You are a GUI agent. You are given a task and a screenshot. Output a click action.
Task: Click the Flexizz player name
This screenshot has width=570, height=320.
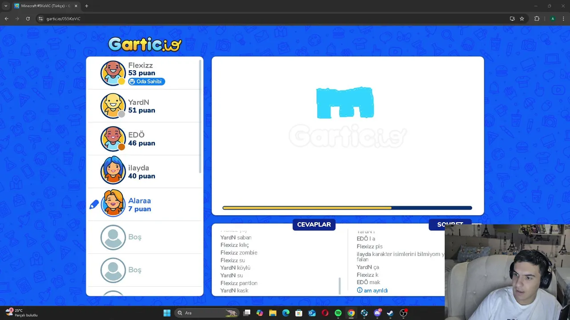(x=140, y=65)
